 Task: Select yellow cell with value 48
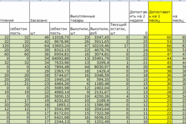click(160, 67)
